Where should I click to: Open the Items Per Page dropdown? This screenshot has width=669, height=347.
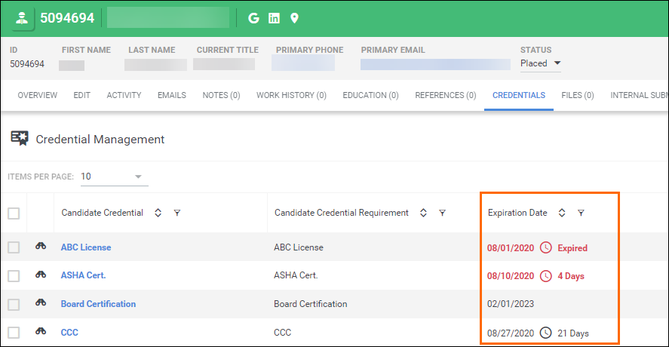point(115,177)
